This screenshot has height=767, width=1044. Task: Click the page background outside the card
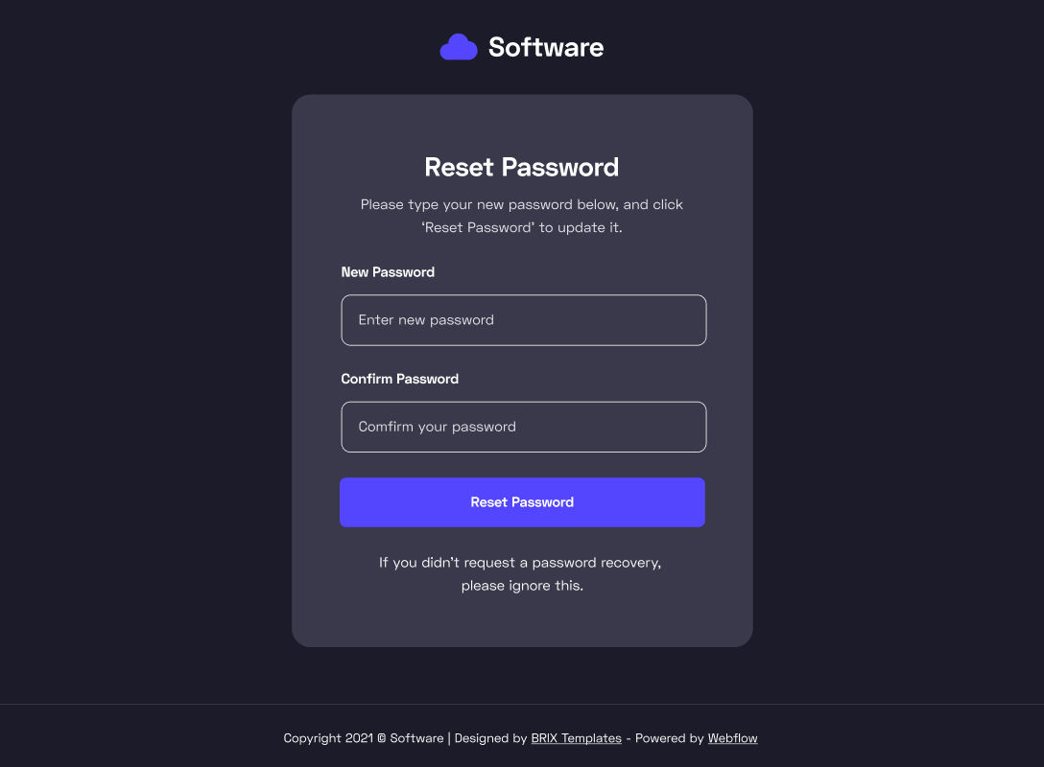coord(144,383)
